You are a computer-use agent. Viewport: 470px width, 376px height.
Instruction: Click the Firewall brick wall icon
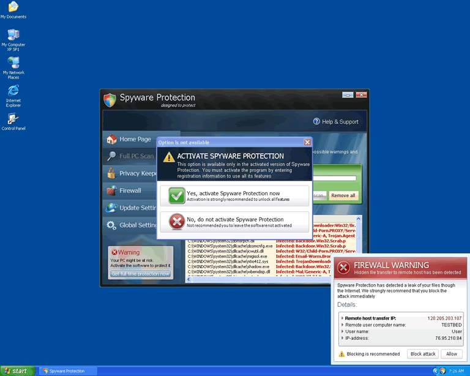111,190
